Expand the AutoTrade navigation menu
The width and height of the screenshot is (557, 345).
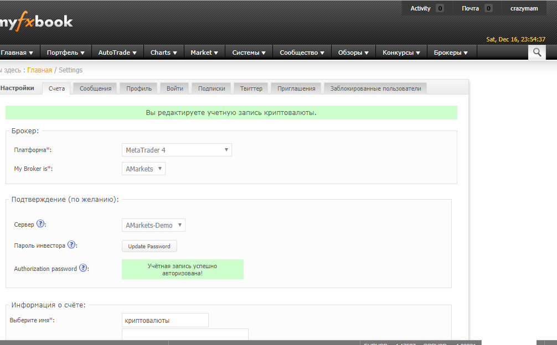point(117,53)
